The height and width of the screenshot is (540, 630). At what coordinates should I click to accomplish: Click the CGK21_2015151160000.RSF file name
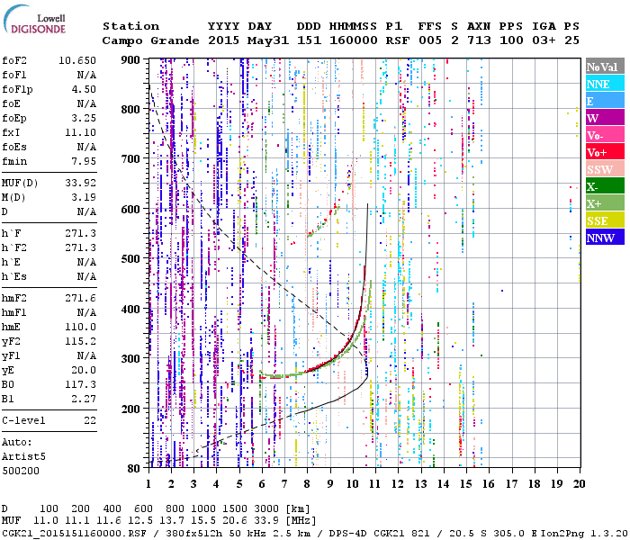tap(74, 533)
